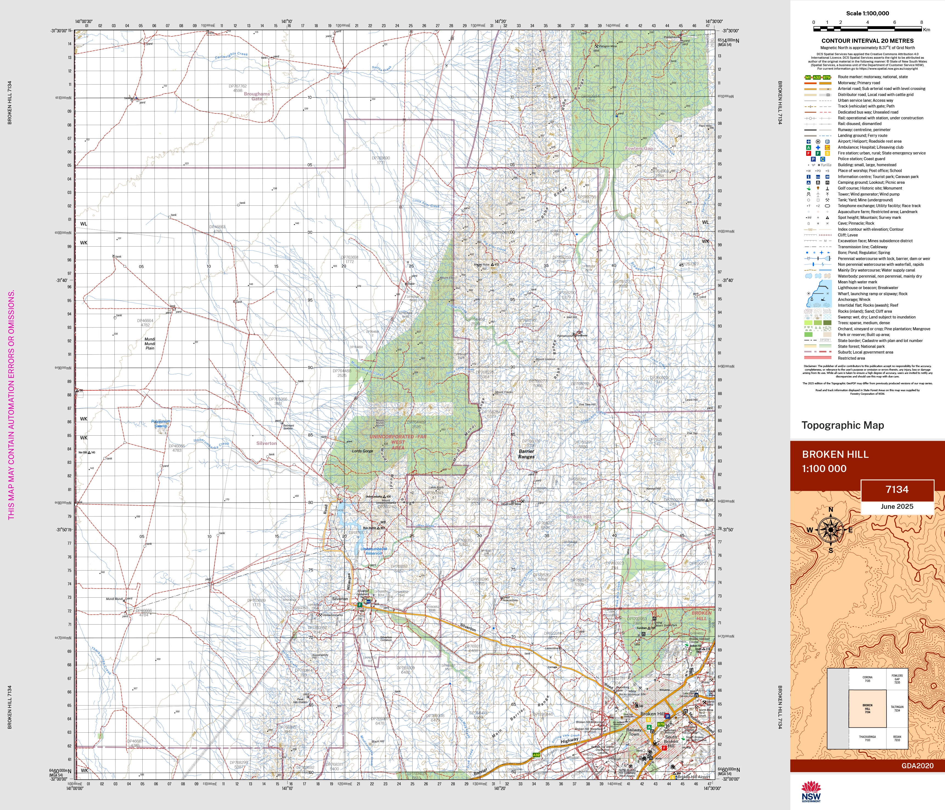Click the A32 route marker in legend
The image size is (945, 810).
(817, 78)
